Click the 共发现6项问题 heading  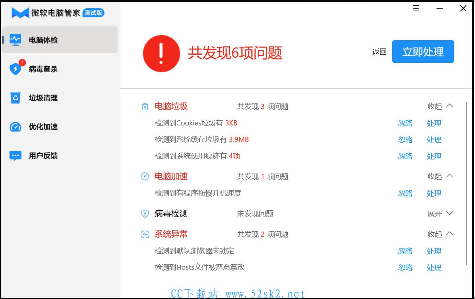tap(235, 53)
